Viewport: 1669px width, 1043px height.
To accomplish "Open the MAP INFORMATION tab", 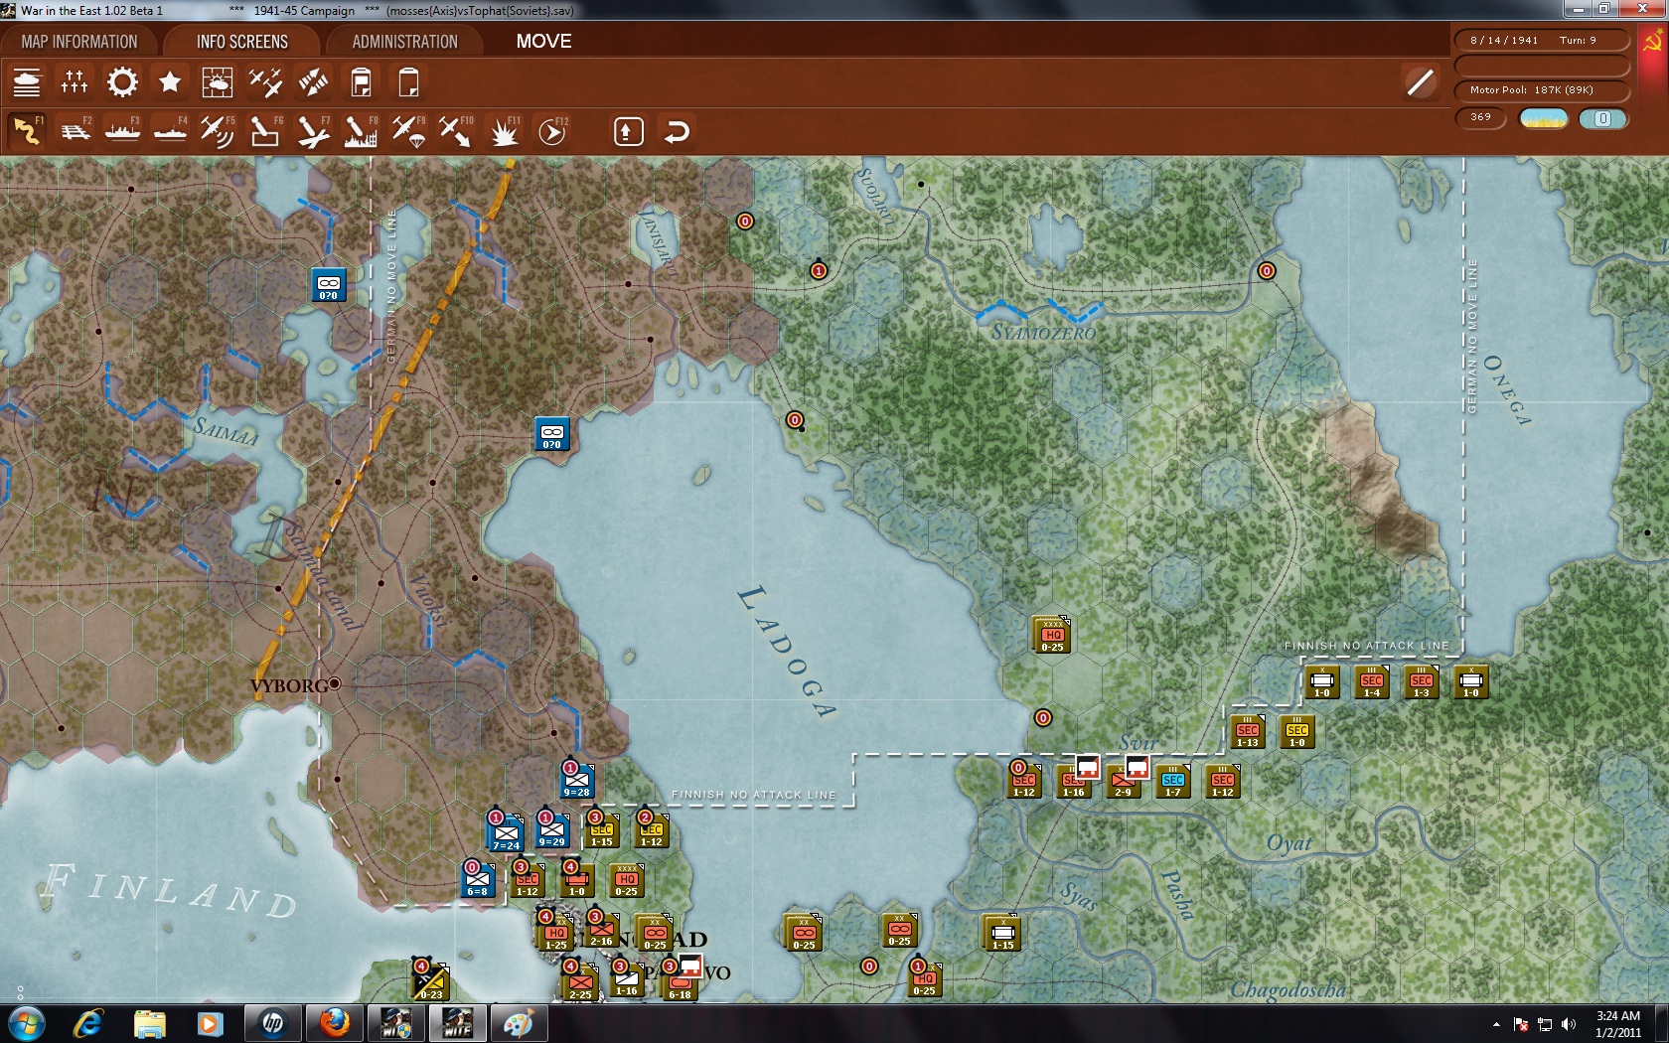I will [77, 42].
